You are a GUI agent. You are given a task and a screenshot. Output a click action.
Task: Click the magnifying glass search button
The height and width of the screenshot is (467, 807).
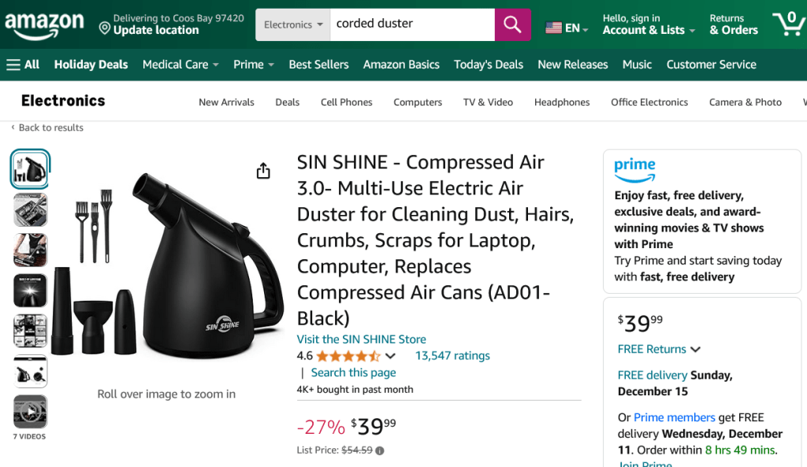tap(512, 24)
